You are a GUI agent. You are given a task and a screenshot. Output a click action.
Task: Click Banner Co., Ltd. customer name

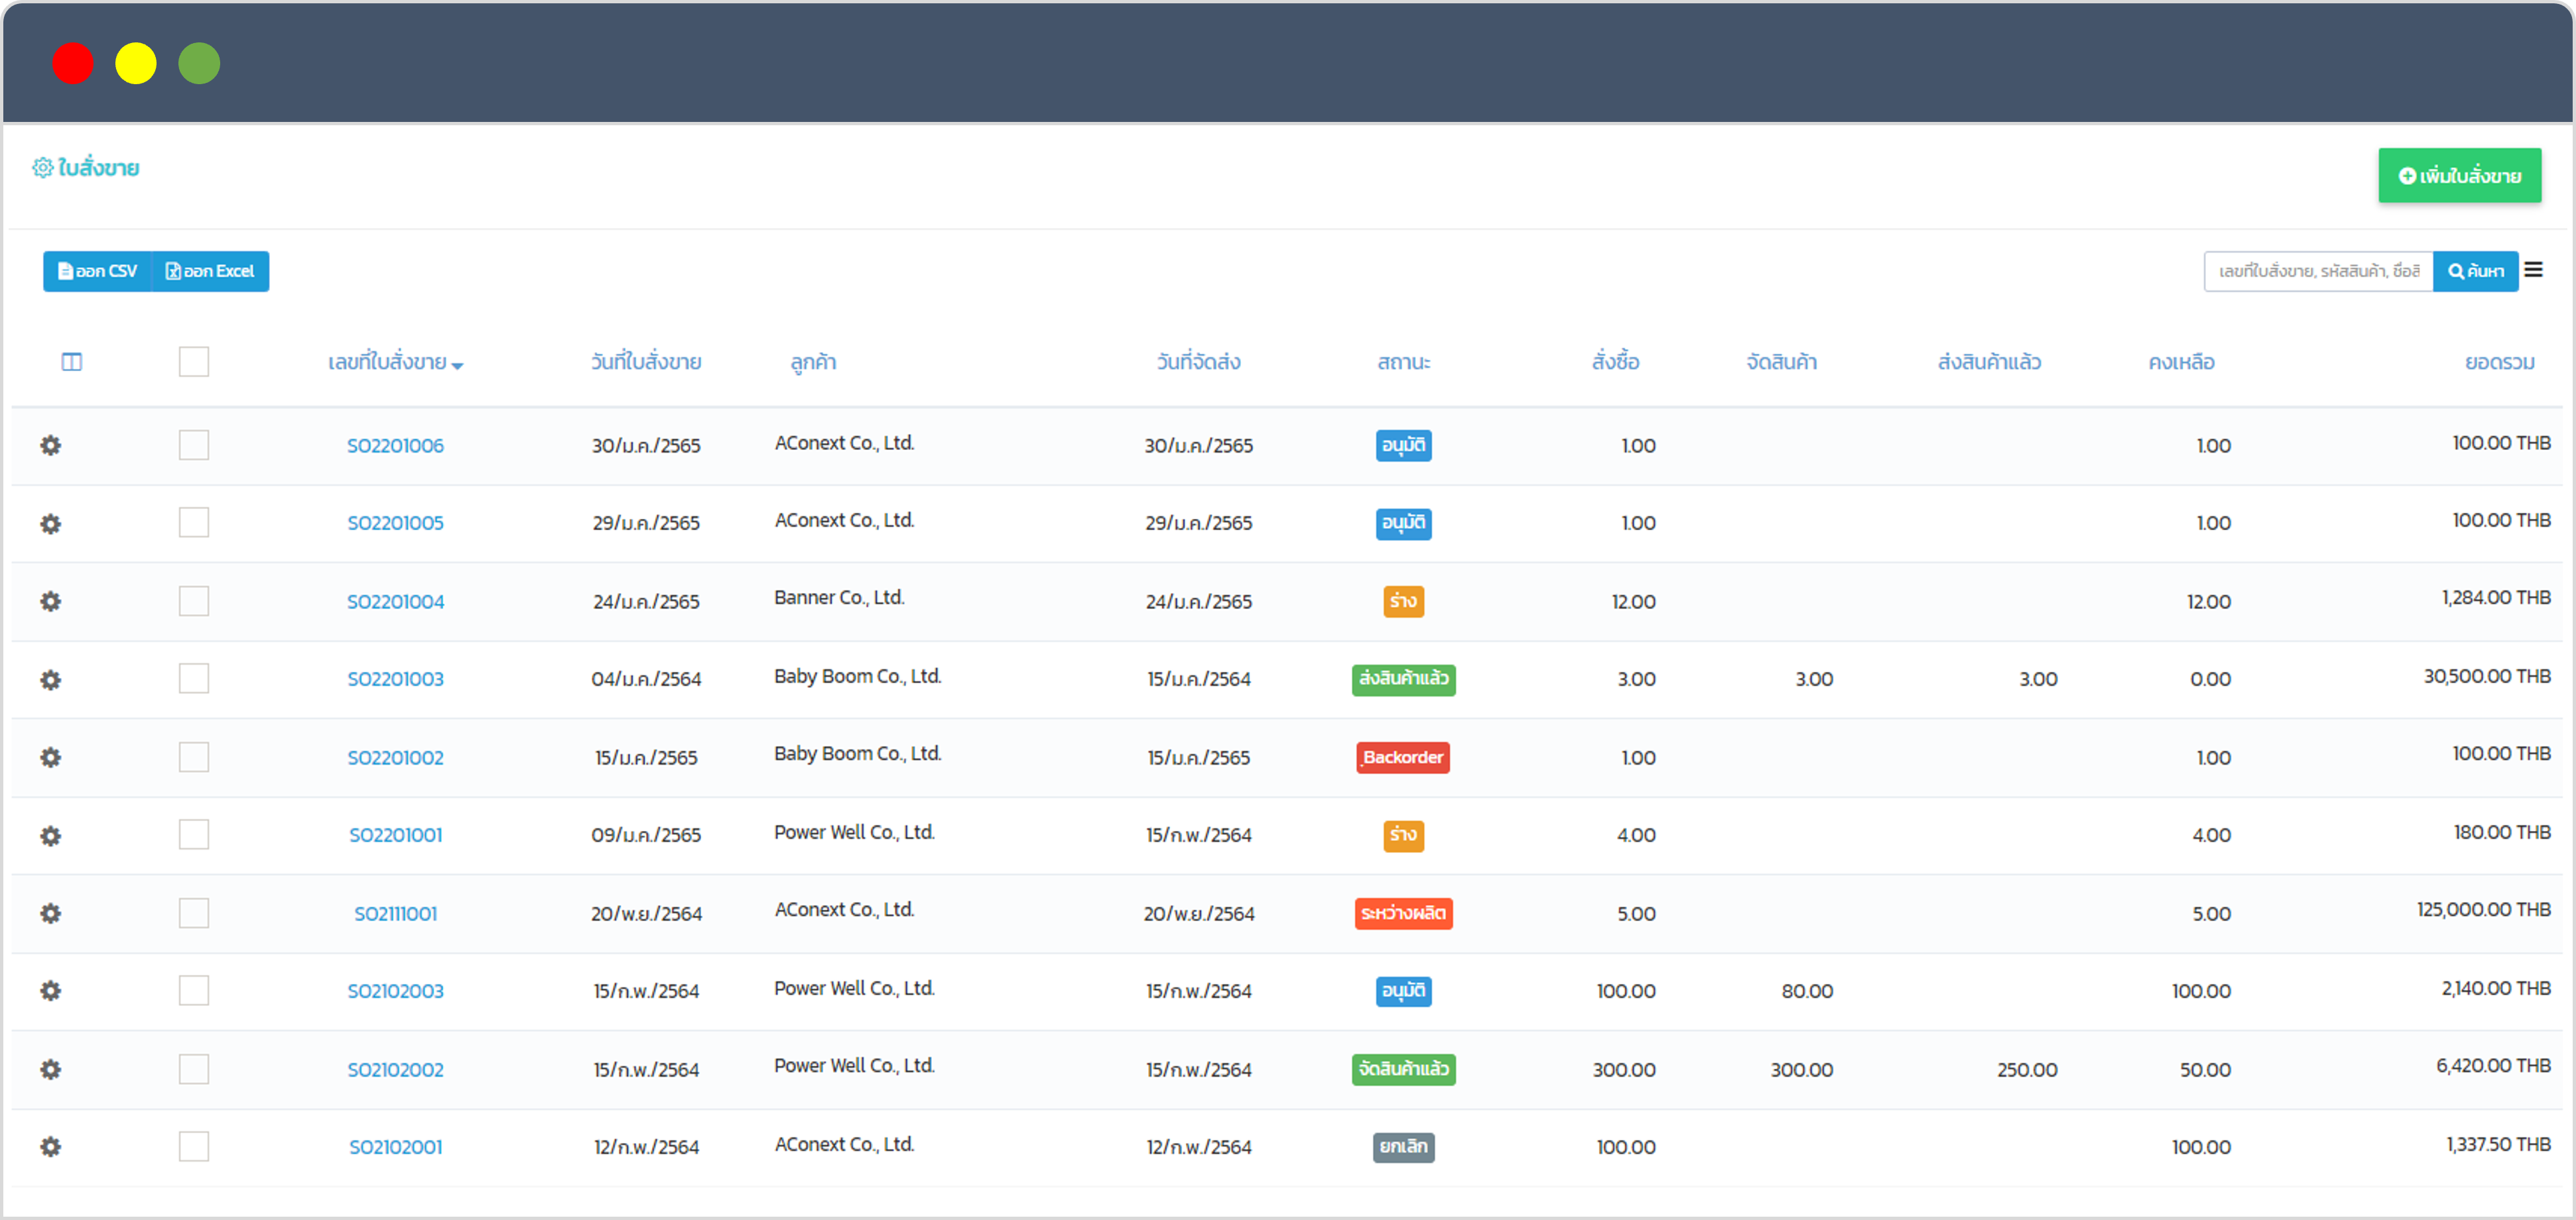[x=838, y=598]
